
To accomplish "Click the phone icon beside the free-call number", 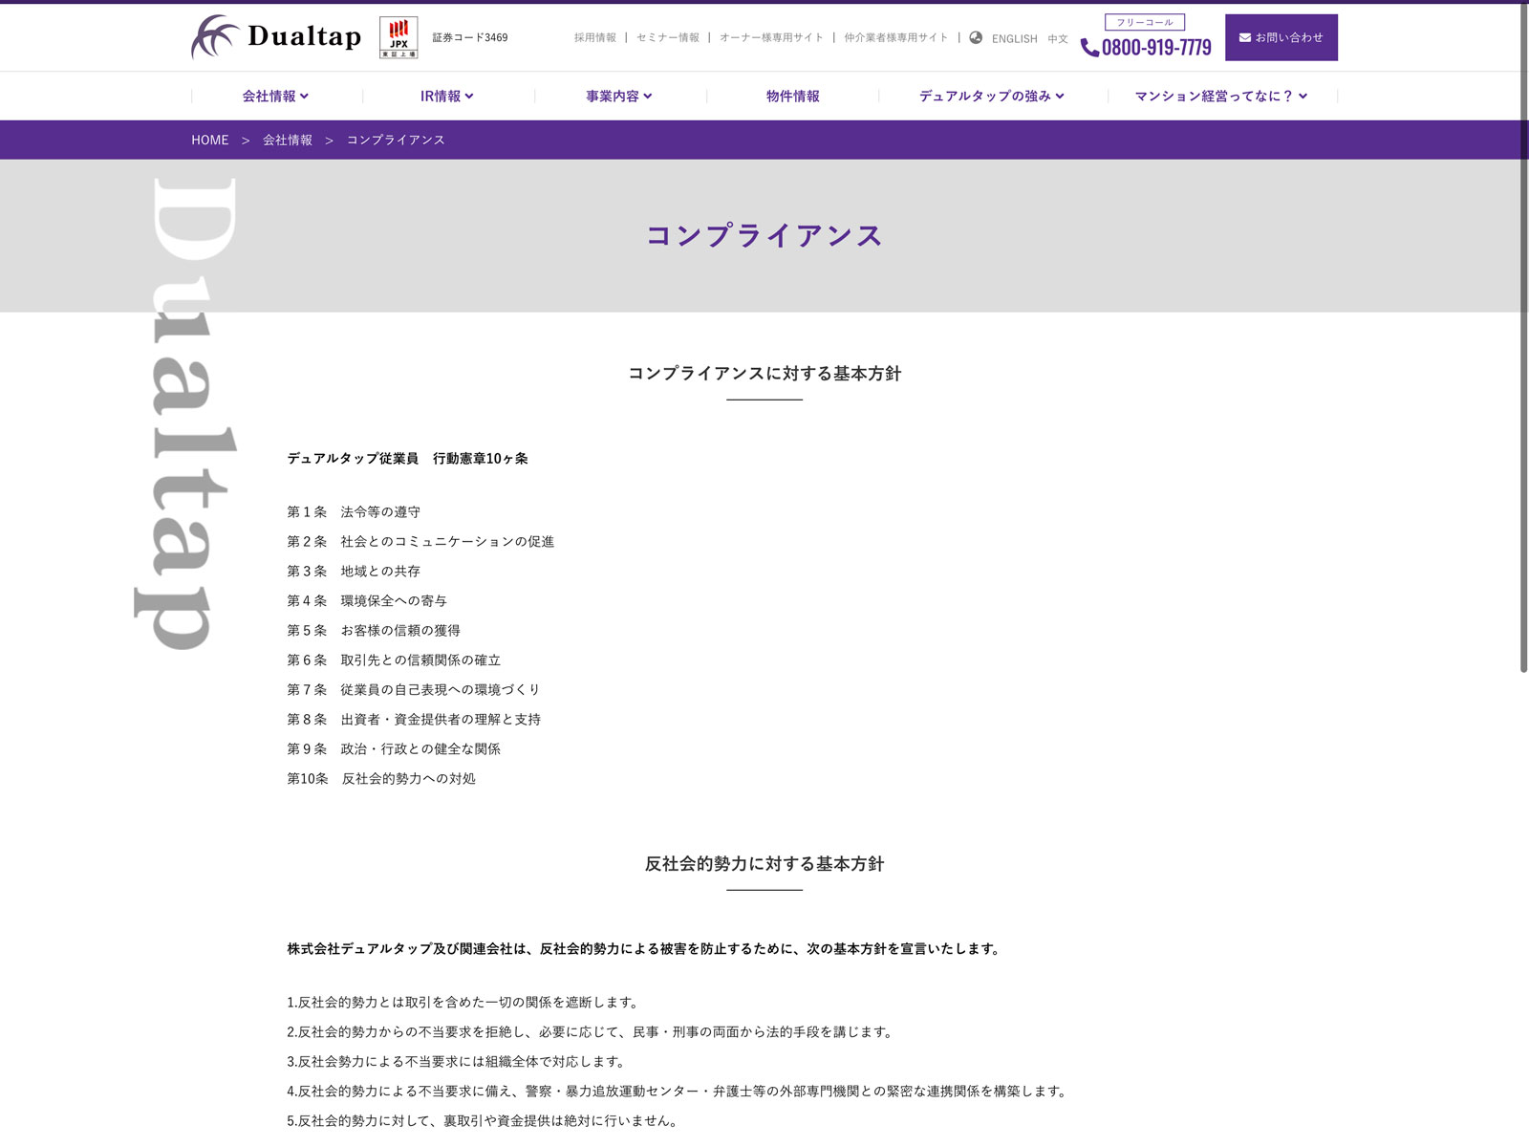I will point(1089,48).
